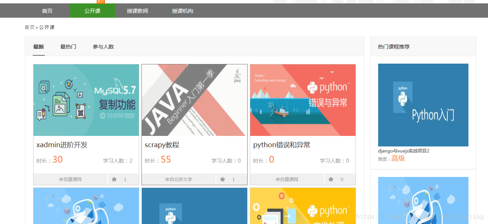Click the duration value 55 on scrapy教程

click(x=166, y=160)
